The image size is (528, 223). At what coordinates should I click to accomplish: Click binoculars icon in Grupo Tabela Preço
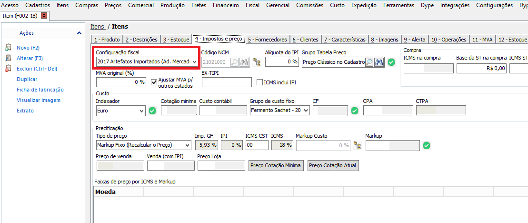[379, 62]
